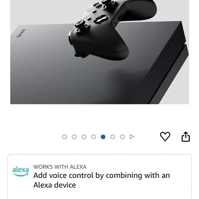The image size is (199, 199).
Task: Tap the 'Alexa device' text line
Action: (55, 185)
